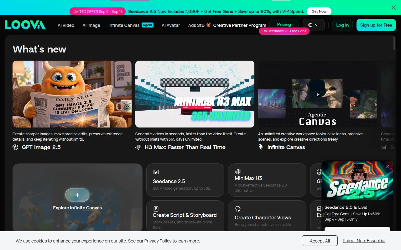Click the LOOVA logo
401x250 pixels.
tap(25, 25)
